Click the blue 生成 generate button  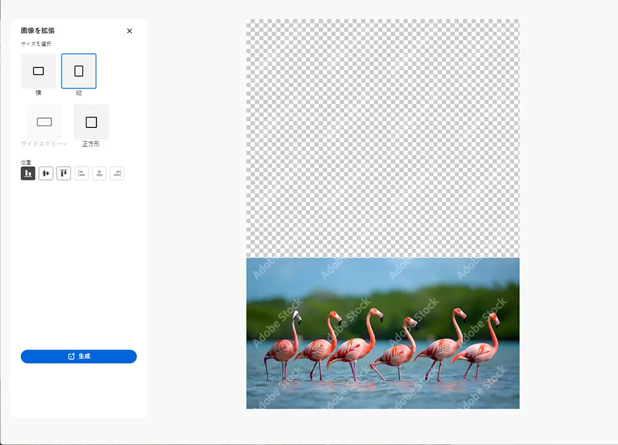point(79,357)
